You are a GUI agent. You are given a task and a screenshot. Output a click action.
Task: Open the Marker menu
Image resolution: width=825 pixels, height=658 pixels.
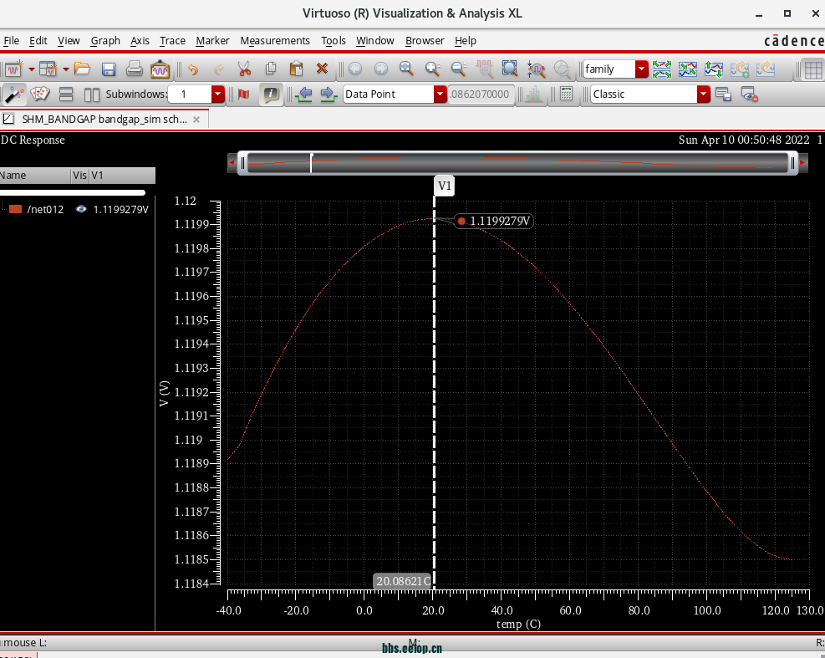tap(212, 40)
